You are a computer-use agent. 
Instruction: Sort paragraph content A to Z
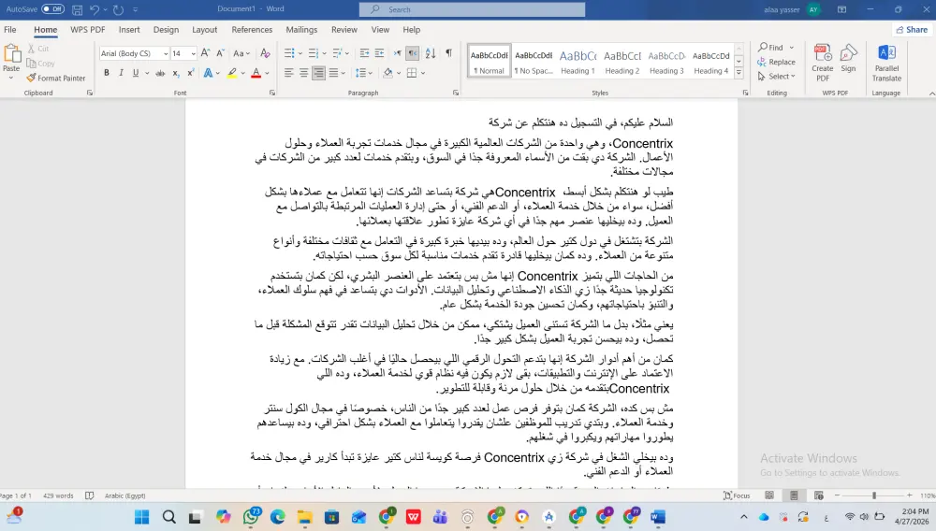click(x=431, y=53)
